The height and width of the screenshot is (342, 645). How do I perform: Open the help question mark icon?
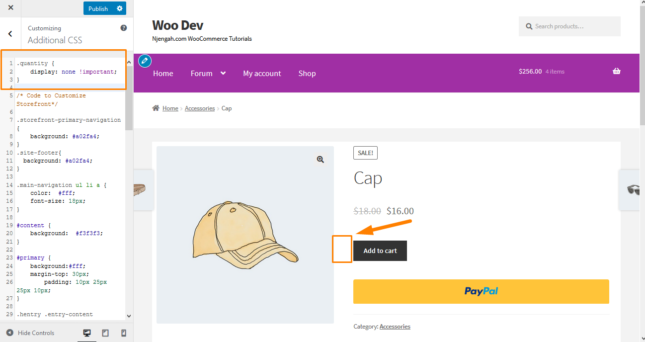tap(124, 28)
